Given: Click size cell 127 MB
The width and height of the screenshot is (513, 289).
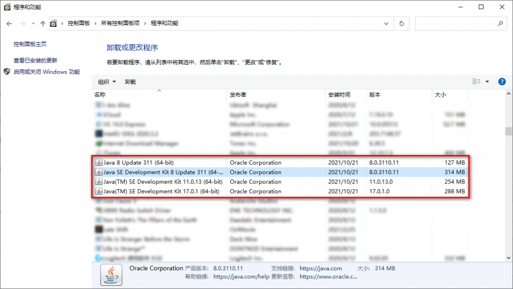Looking at the screenshot, I should (455, 163).
